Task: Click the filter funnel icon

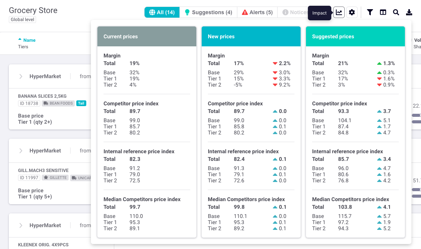Action: 370,12
